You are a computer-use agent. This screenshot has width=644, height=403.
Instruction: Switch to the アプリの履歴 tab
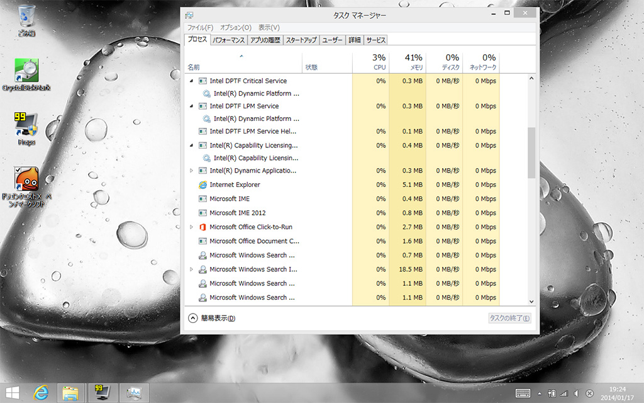tap(265, 40)
